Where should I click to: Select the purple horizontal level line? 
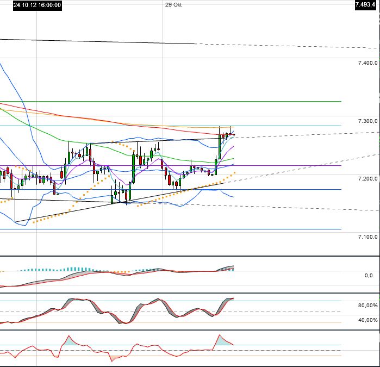(171, 166)
